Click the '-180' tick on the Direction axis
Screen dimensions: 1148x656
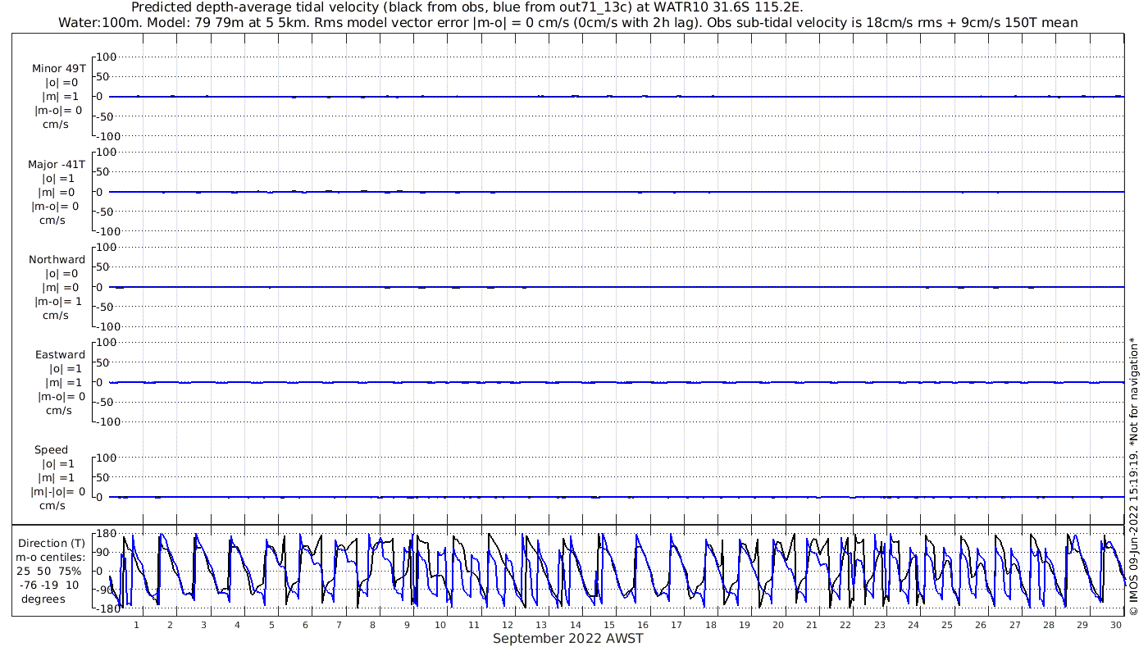coord(107,608)
